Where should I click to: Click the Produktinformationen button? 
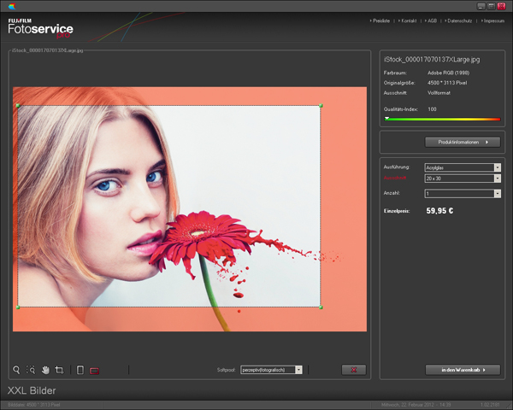click(x=462, y=142)
